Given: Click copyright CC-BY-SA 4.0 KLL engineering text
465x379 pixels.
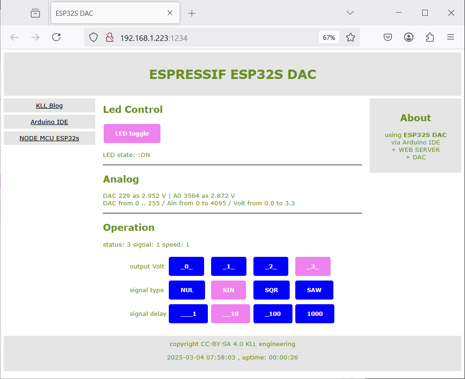Looking at the screenshot, I should point(232,344).
